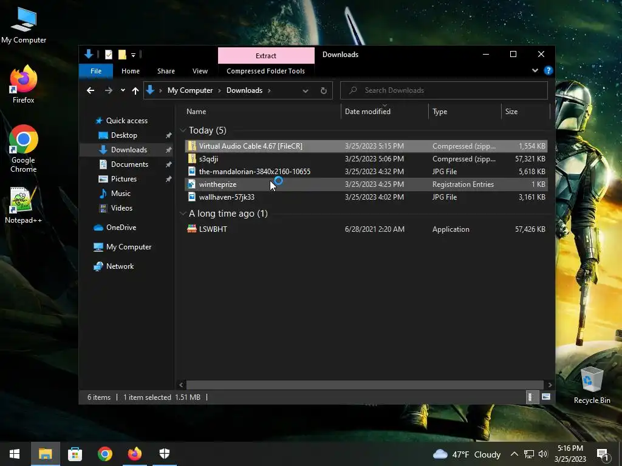
Task: Open the recent locations dropdown
Action: tap(123, 90)
